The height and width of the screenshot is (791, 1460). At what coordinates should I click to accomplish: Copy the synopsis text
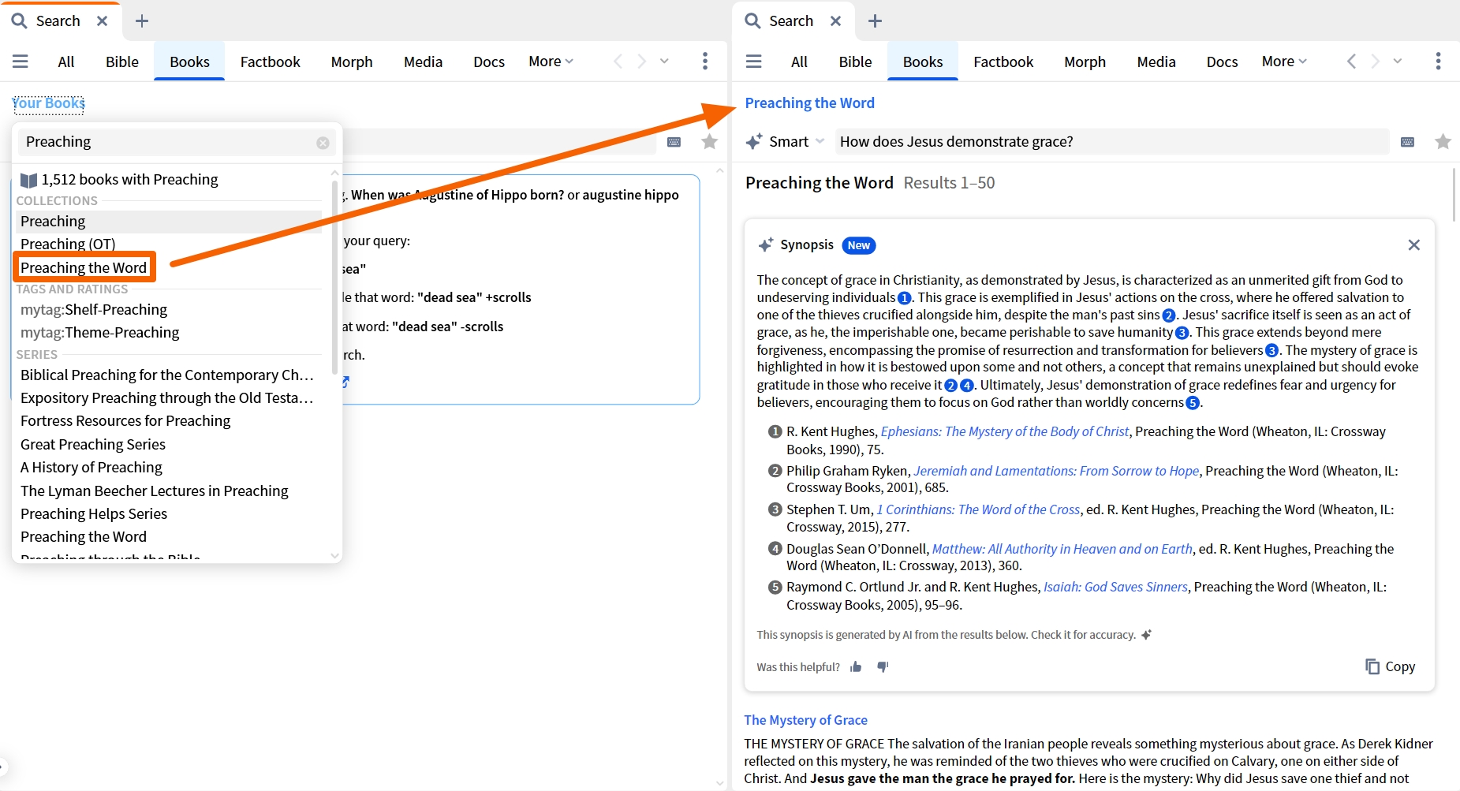pos(1391,666)
